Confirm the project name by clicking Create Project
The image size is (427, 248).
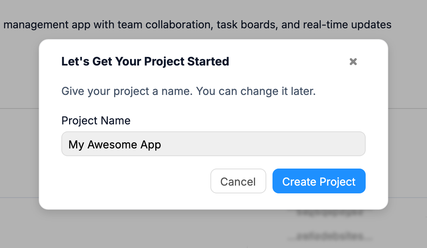(319, 181)
